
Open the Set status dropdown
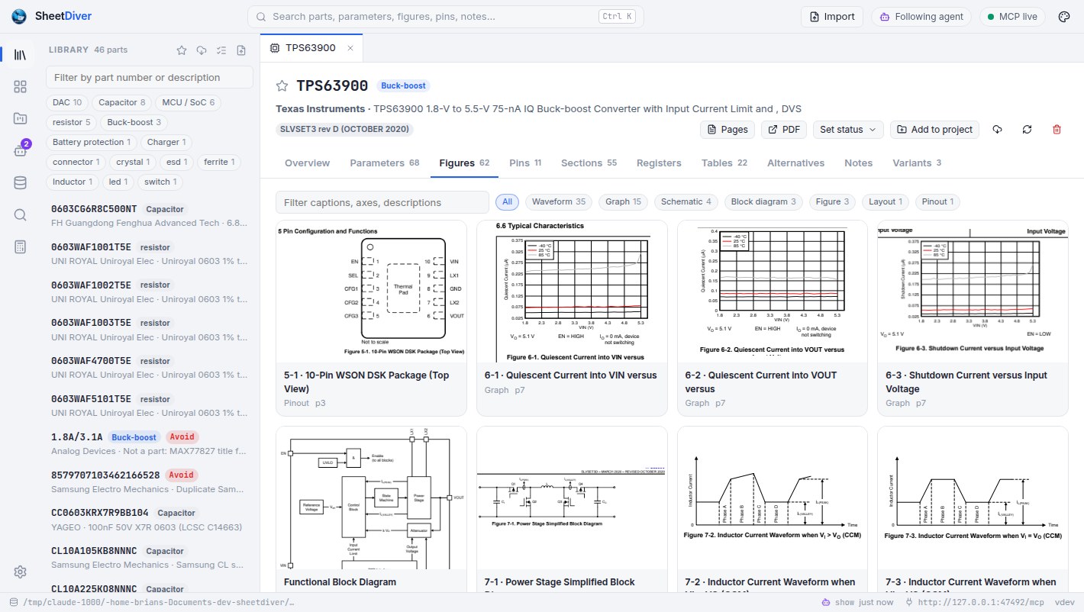(x=848, y=130)
